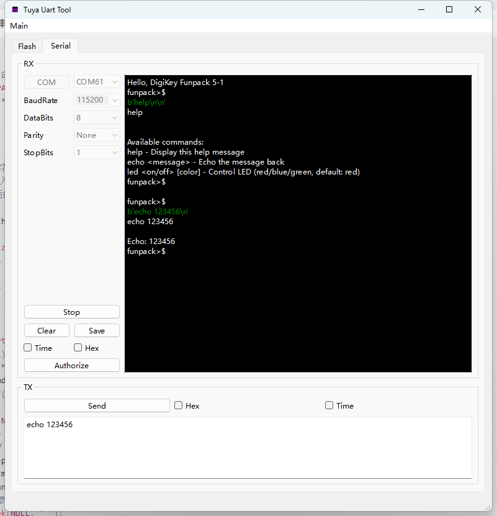Screen dimensions: 497x516
Task: Switch to the Flash tab
Action: click(27, 46)
